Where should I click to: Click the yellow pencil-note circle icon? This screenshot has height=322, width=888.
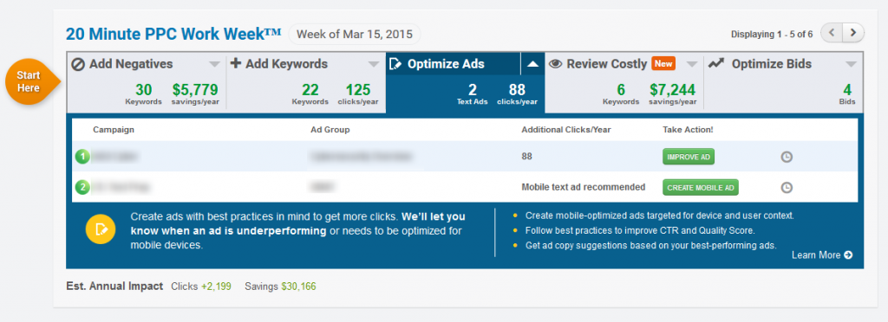click(x=101, y=229)
